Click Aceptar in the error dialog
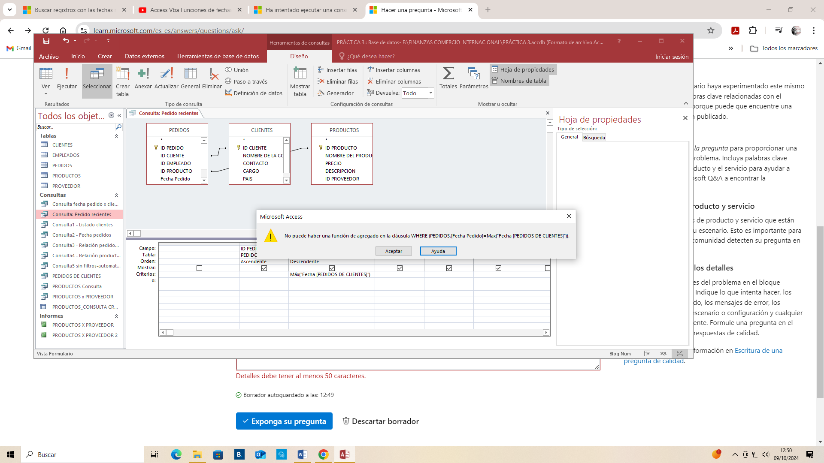Screen dimensions: 824x463 click(x=394, y=251)
